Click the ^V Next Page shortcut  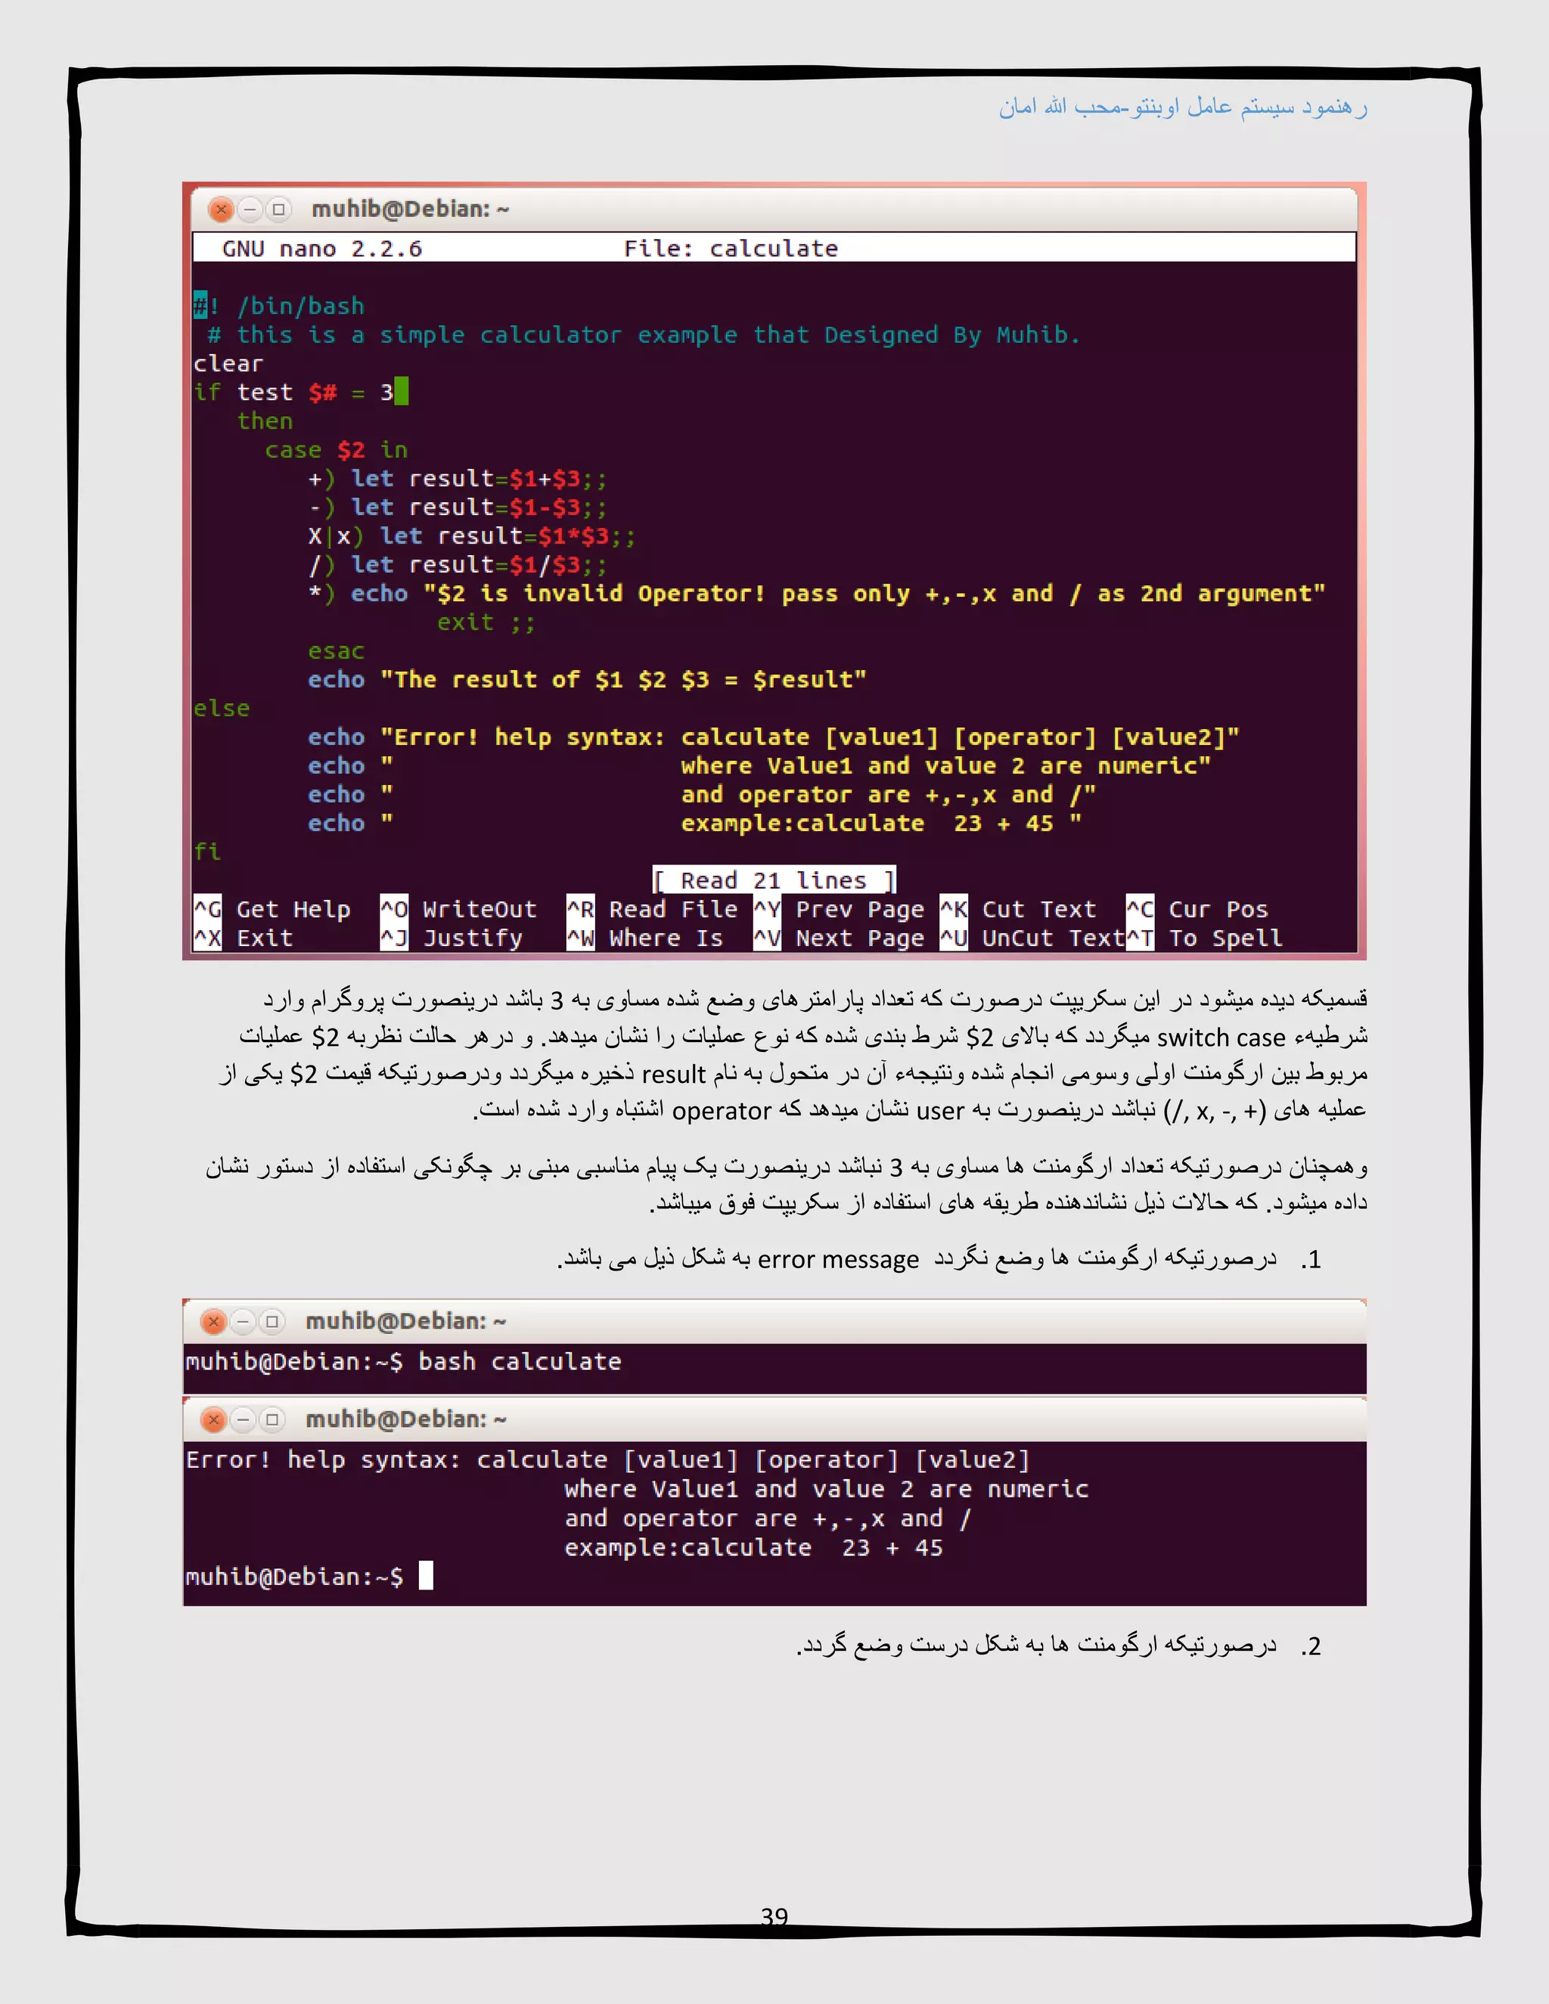coord(839,938)
